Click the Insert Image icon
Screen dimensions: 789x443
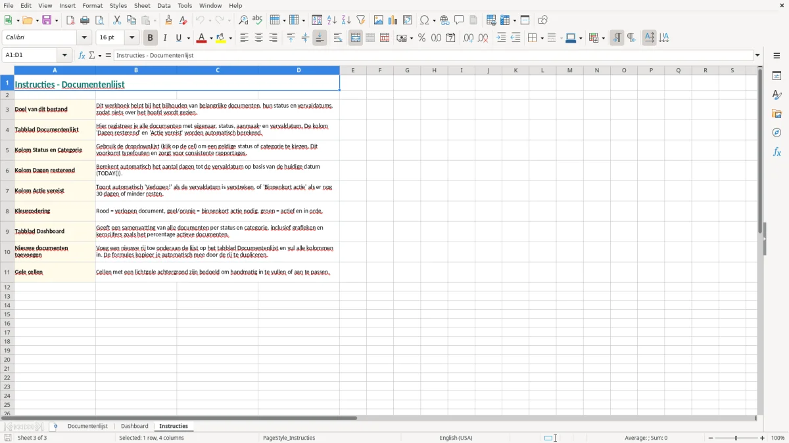(x=379, y=20)
